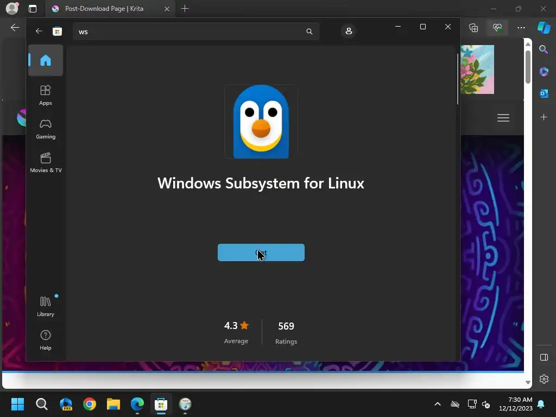Screen dimensions: 556x417
Task: Open the Krita page hamburger menu
Action: click(503, 118)
